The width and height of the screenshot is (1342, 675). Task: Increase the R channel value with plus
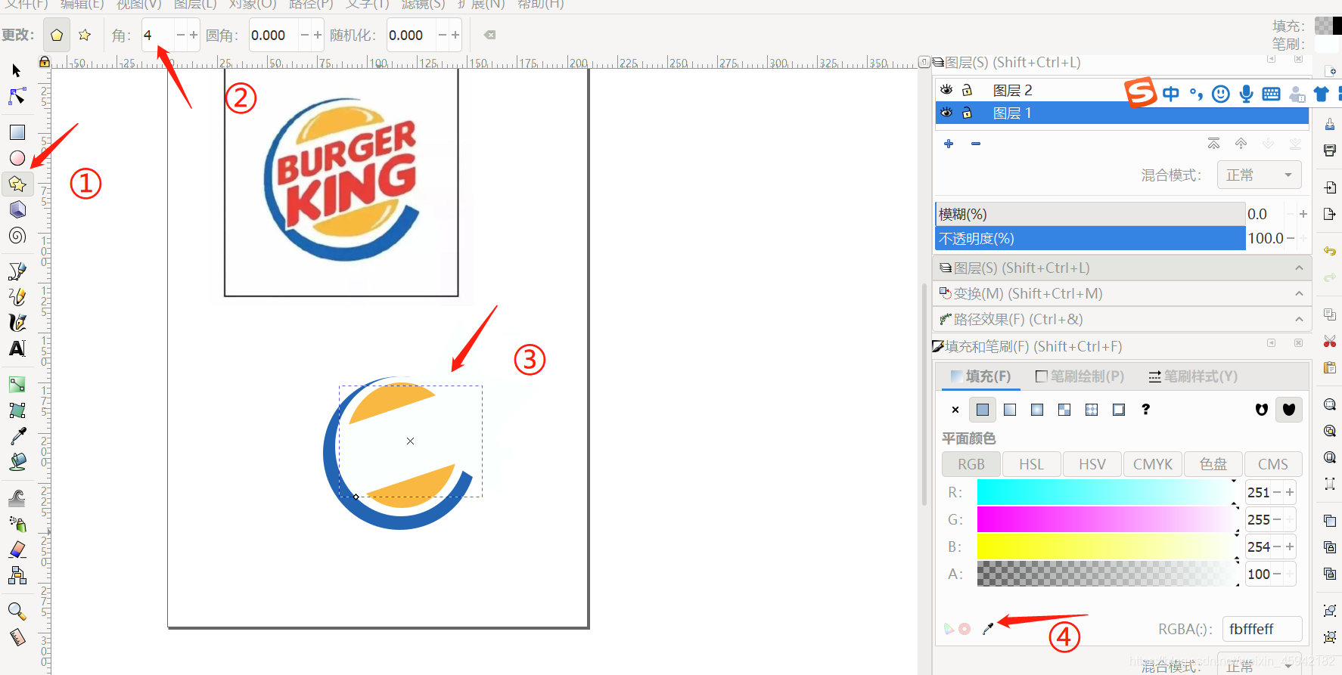(1291, 492)
